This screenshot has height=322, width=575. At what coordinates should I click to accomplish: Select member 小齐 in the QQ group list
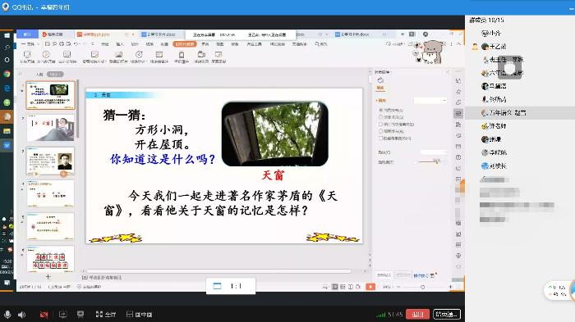click(491, 34)
